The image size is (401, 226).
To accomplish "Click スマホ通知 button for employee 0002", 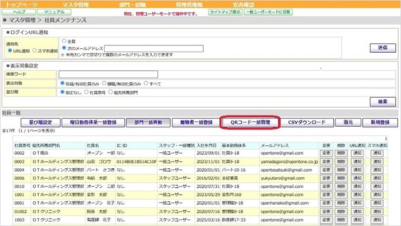I will [x=377, y=153].
